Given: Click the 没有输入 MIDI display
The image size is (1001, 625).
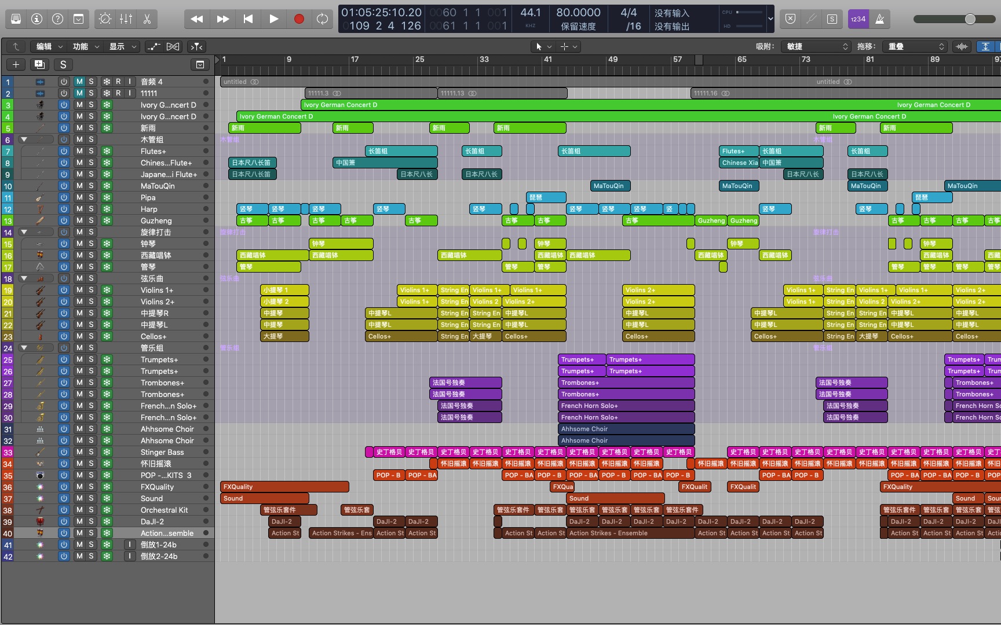Looking at the screenshot, I should [672, 13].
